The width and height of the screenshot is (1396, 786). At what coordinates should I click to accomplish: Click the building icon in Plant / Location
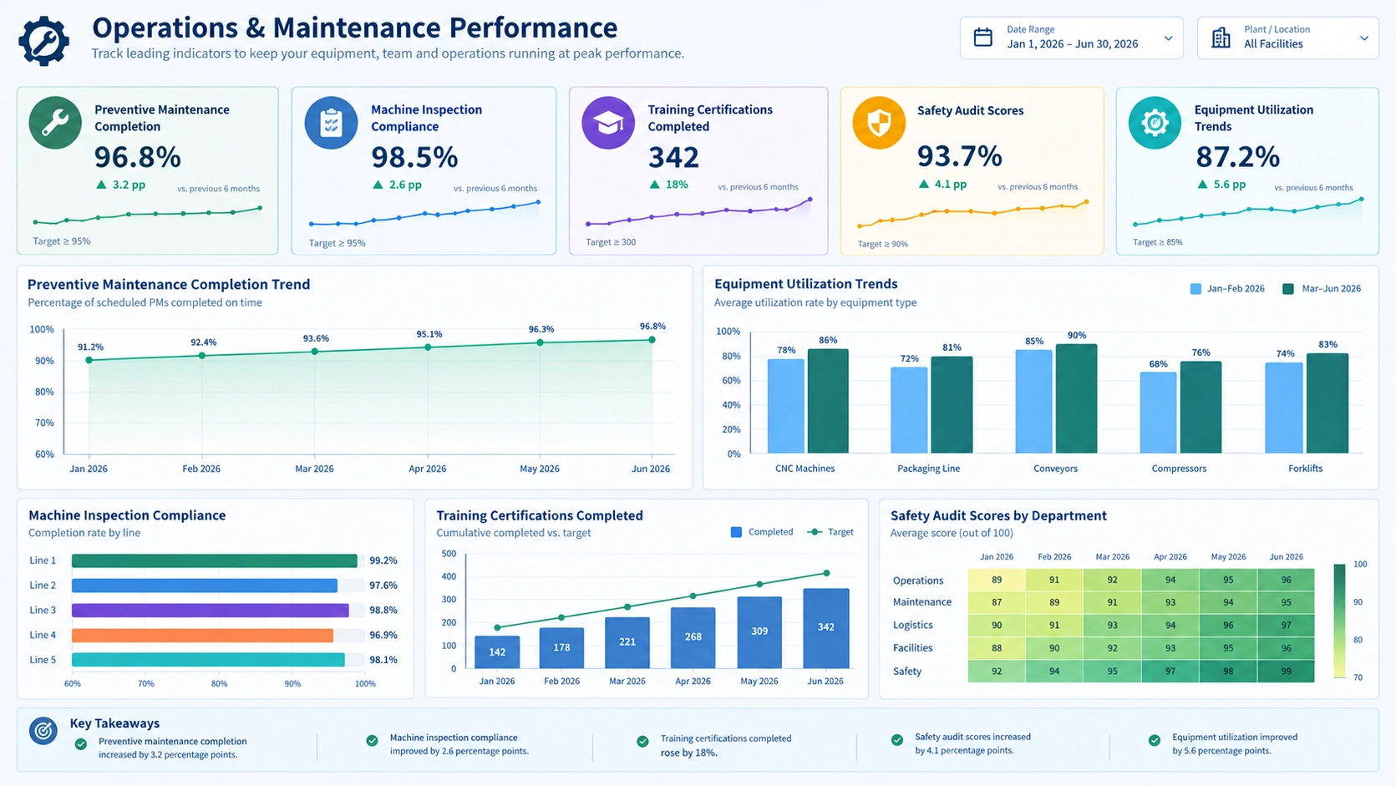pyautogui.click(x=1221, y=38)
